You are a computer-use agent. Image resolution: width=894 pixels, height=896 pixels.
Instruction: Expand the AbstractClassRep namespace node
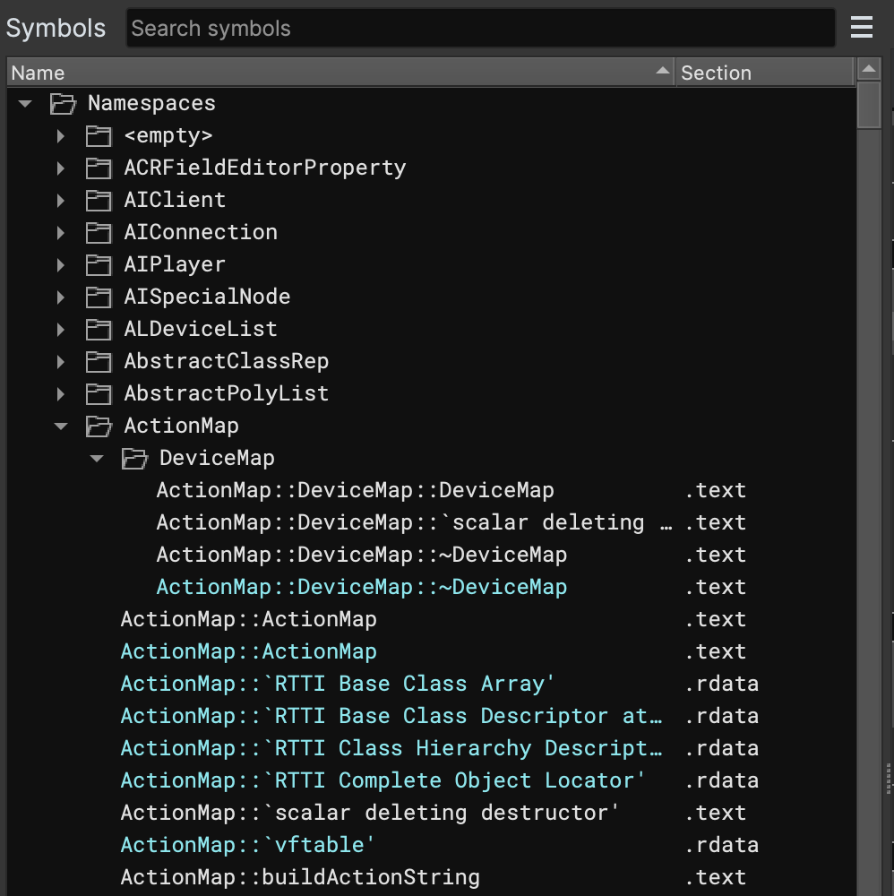click(61, 362)
